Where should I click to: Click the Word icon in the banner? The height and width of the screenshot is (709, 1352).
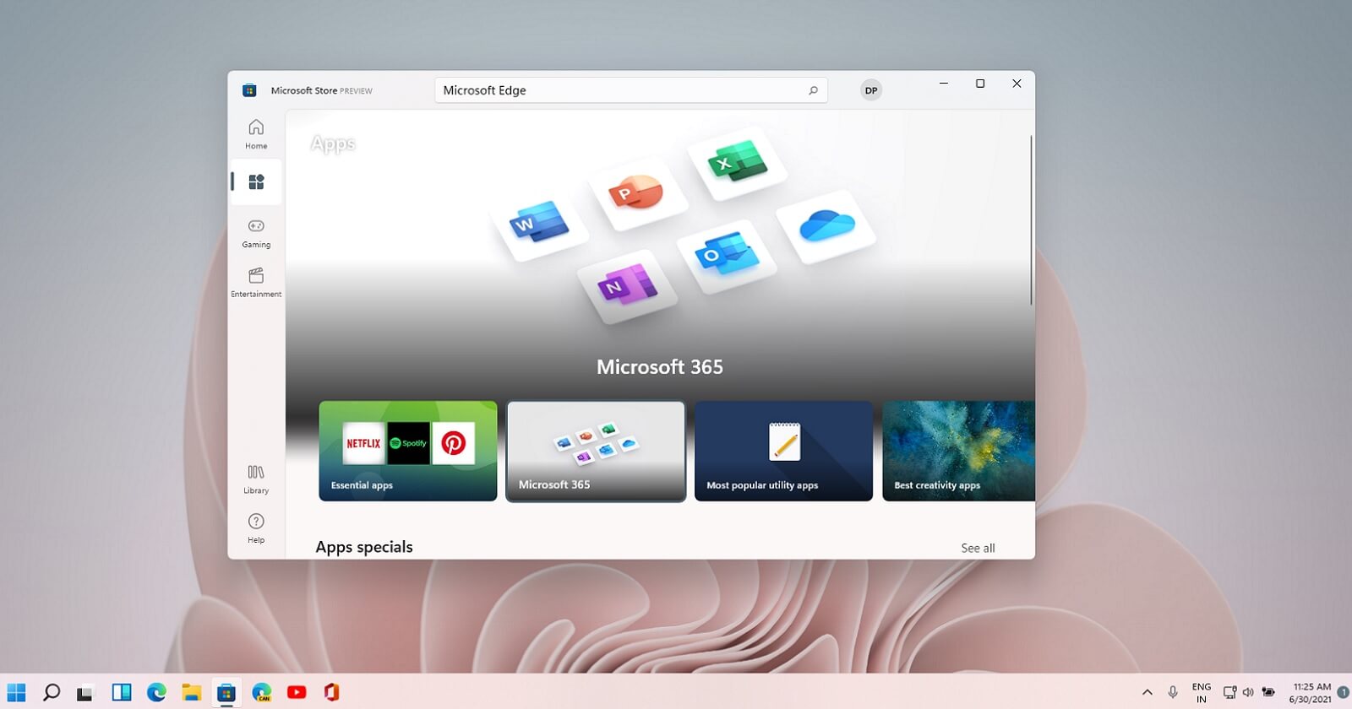pyautogui.click(x=539, y=223)
